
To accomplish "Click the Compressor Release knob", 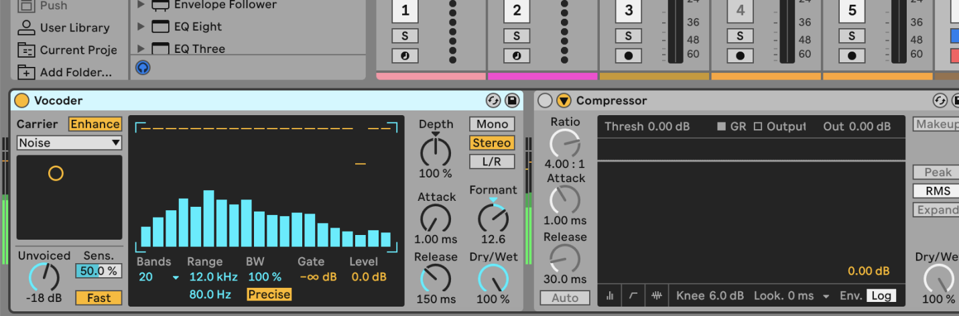I will pos(565,259).
